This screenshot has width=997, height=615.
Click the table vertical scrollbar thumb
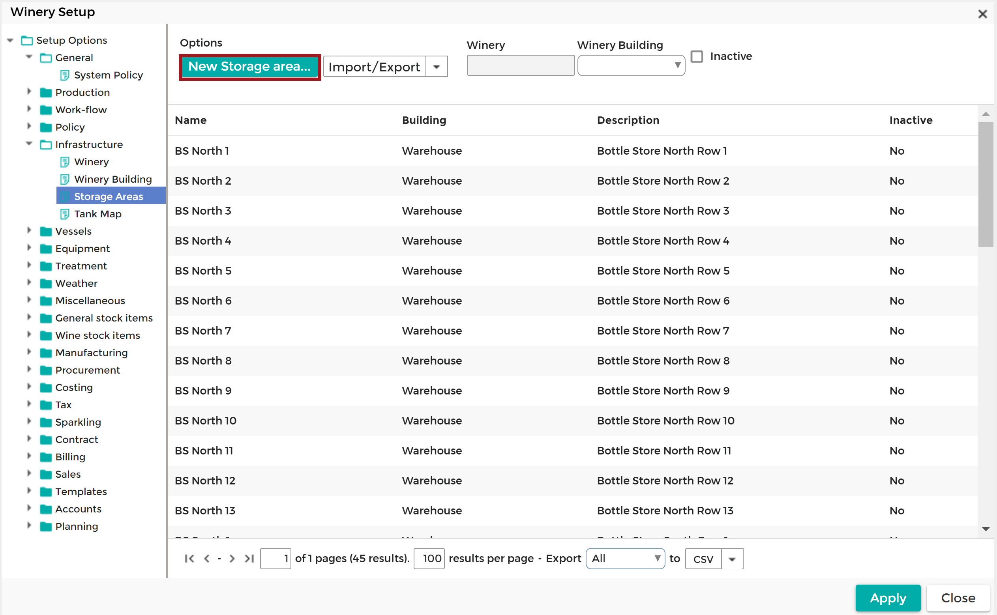click(x=986, y=185)
